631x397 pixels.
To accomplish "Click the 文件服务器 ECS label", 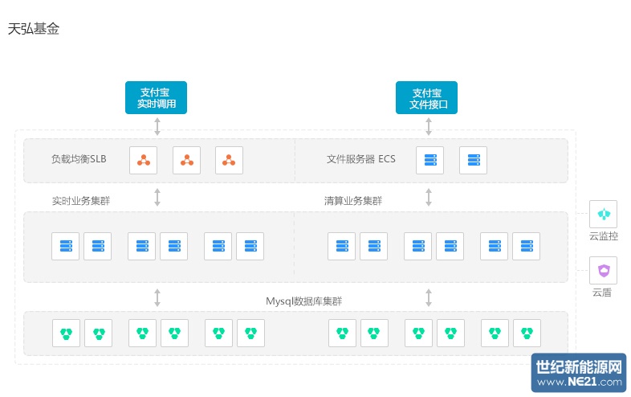I will coord(360,159).
